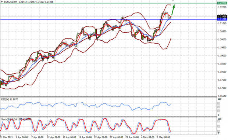Image resolution: width=228 pixels, height=140 pixels.
Task: Click the 22 Apr 08:00 time label
Action: coord(101,137)
